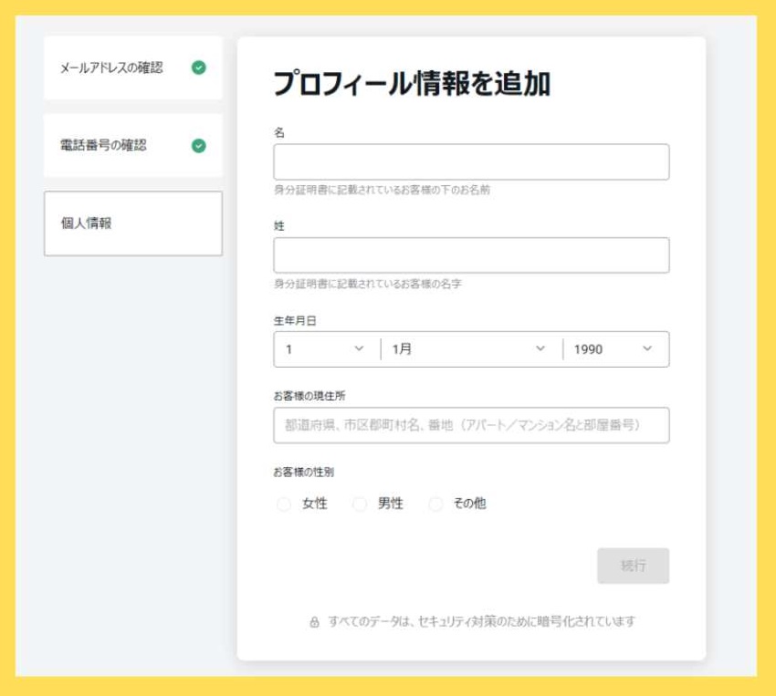Select the その他 gender radio button
Viewport: 776px width, 696px height.
tap(434, 501)
